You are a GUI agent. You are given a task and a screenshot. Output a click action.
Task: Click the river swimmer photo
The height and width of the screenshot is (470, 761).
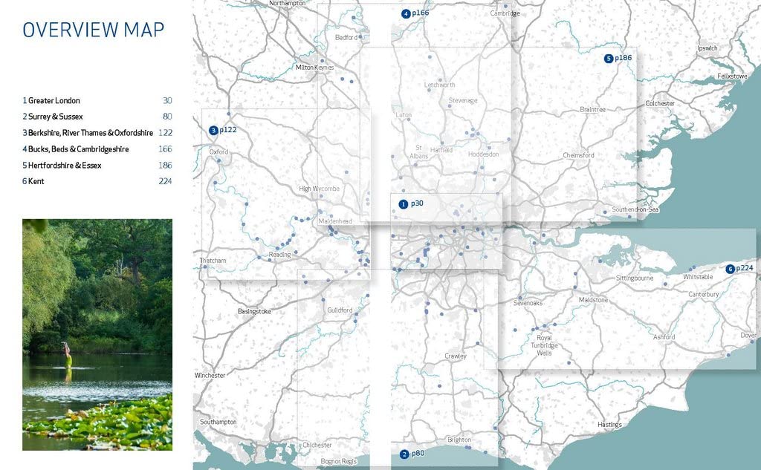(x=97, y=334)
